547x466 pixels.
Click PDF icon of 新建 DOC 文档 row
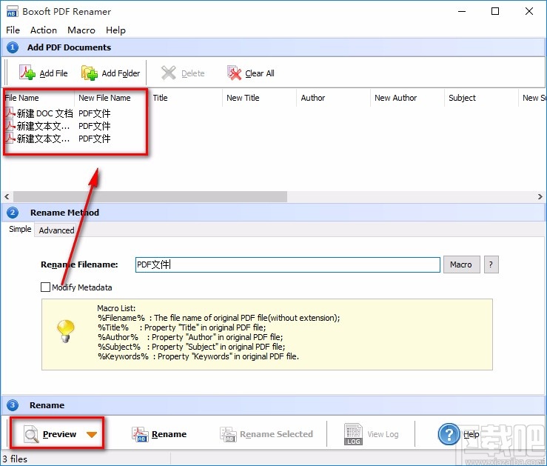pyautogui.click(x=10, y=113)
